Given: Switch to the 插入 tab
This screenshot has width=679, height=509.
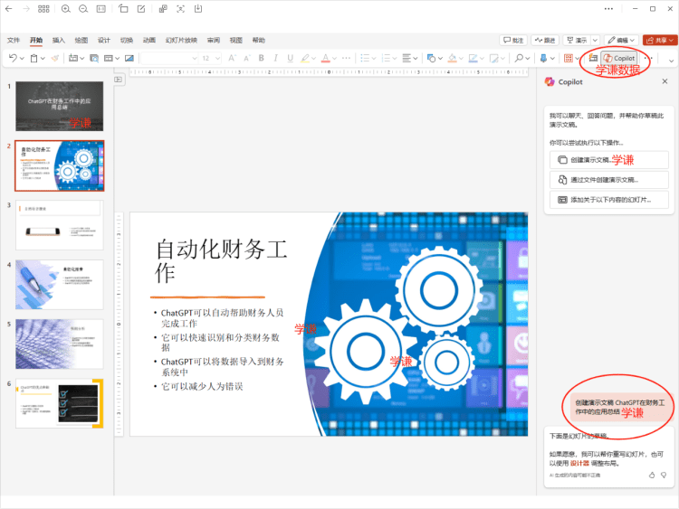Looking at the screenshot, I should pyautogui.click(x=59, y=40).
